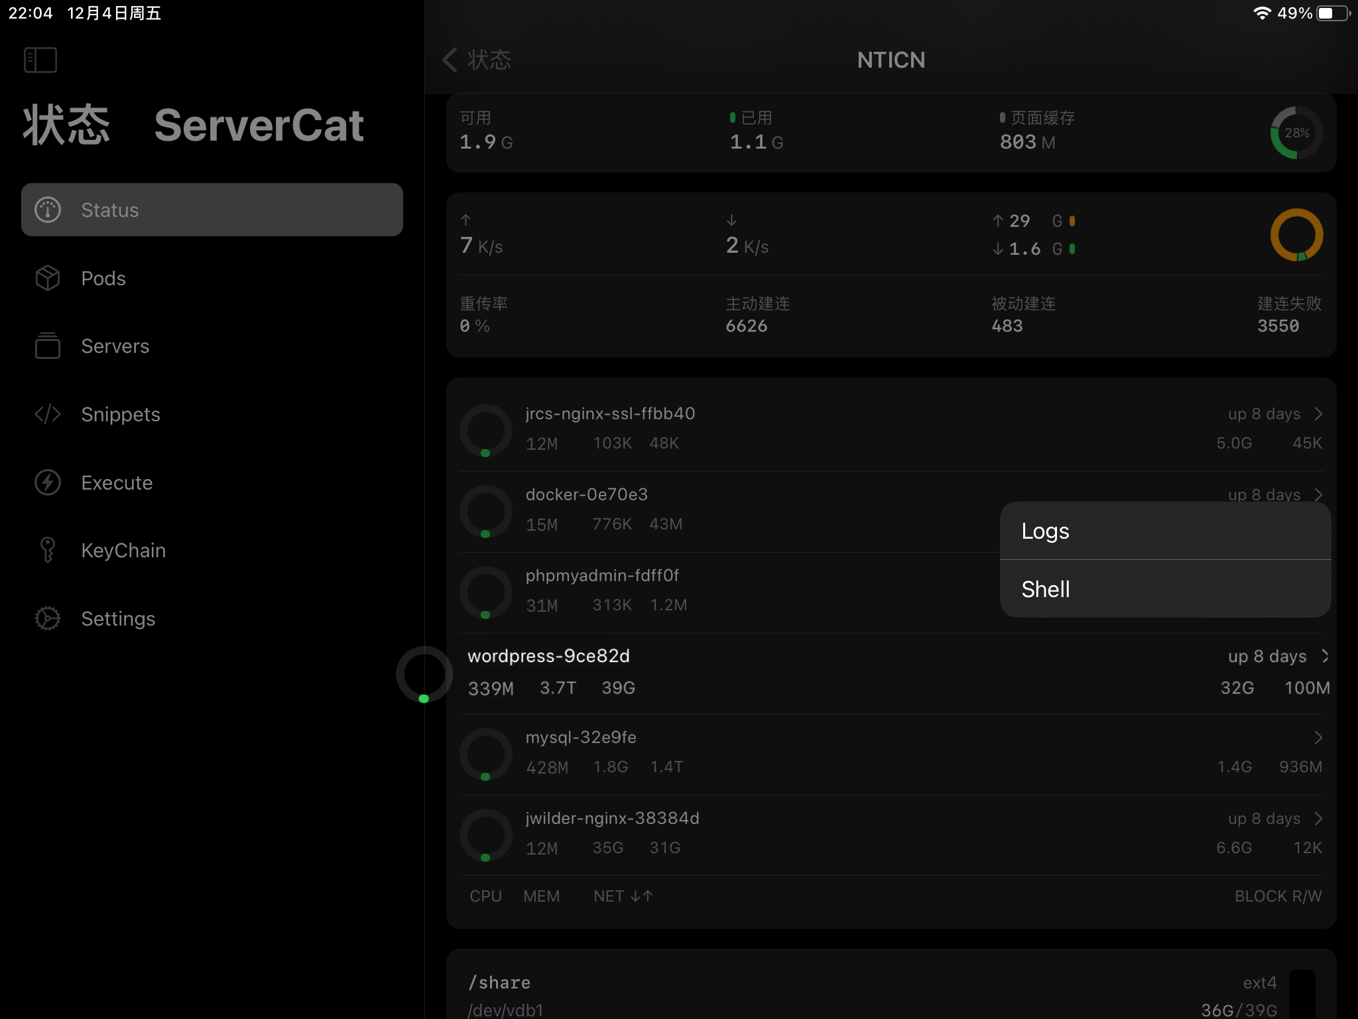Open wordpress-9ce82d container chevron
The image size is (1358, 1019).
(1325, 656)
